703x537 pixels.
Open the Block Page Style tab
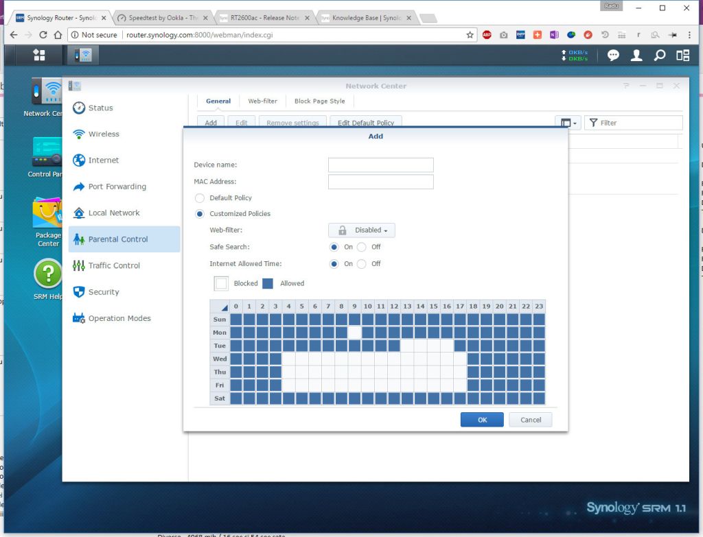pyautogui.click(x=319, y=102)
